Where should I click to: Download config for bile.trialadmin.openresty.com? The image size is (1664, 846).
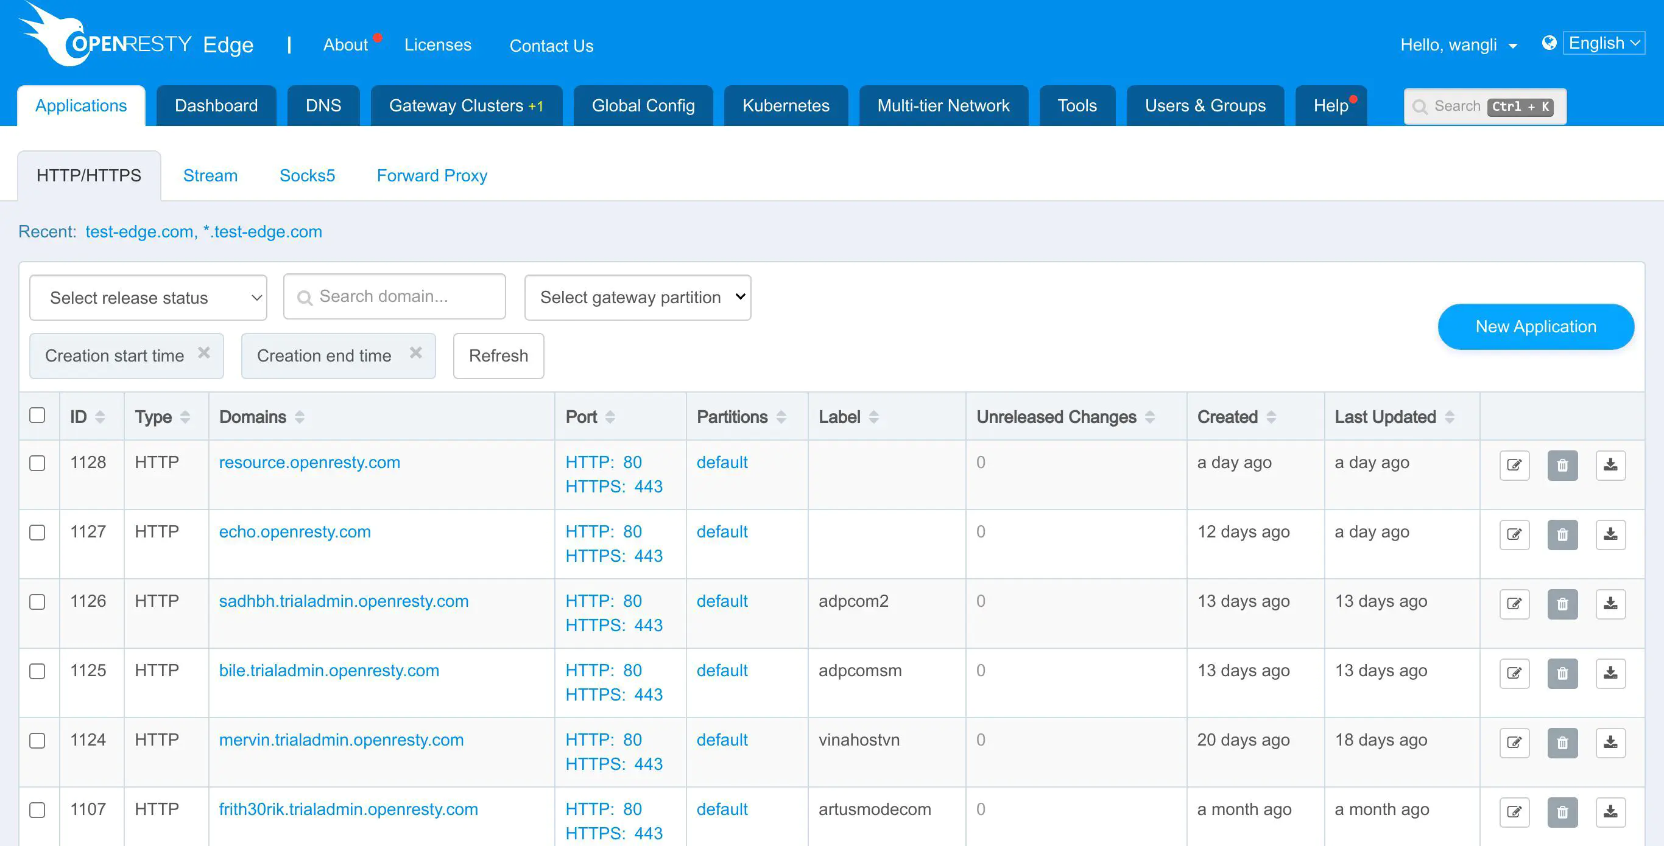pos(1610,673)
